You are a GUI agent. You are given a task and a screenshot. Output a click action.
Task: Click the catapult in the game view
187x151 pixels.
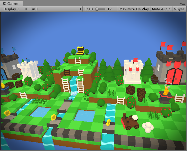point(130,121)
